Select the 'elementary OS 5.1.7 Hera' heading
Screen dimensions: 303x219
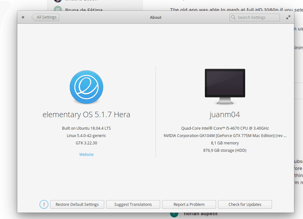pyautogui.click(x=86, y=114)
